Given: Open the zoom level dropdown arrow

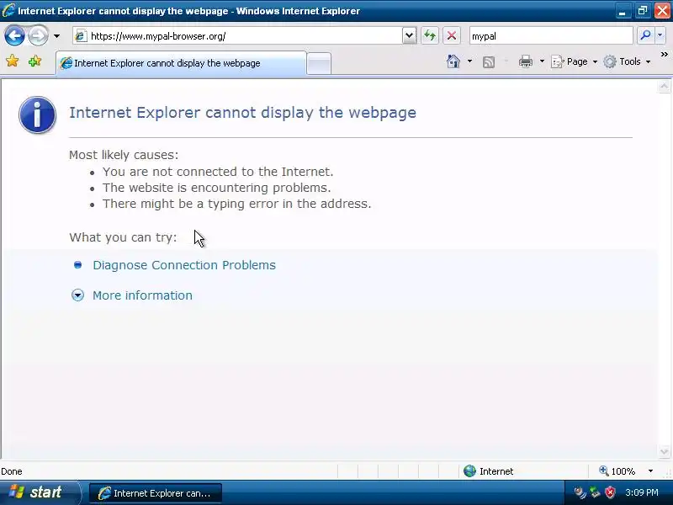Looking at the screenshot, I should tap(650, 471).
